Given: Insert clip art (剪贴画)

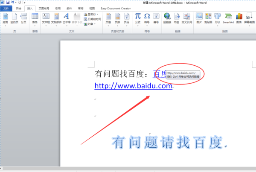Looking at the screenshot, I should (x=208, y=18).
